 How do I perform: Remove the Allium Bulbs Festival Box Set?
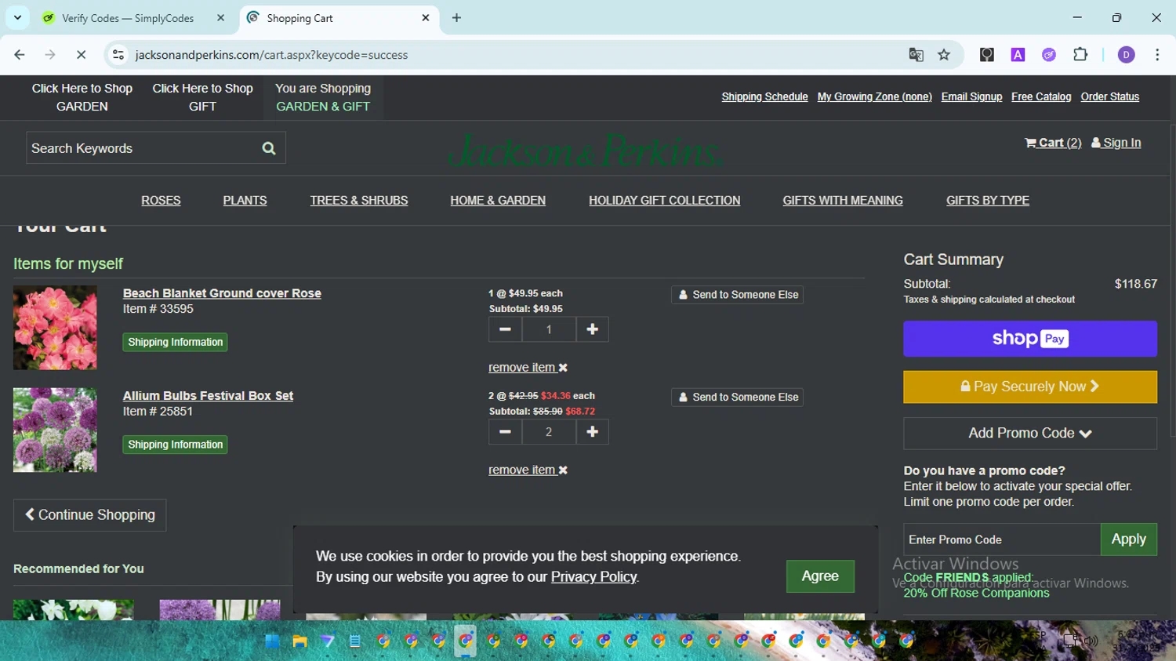[x=528, y=470]
